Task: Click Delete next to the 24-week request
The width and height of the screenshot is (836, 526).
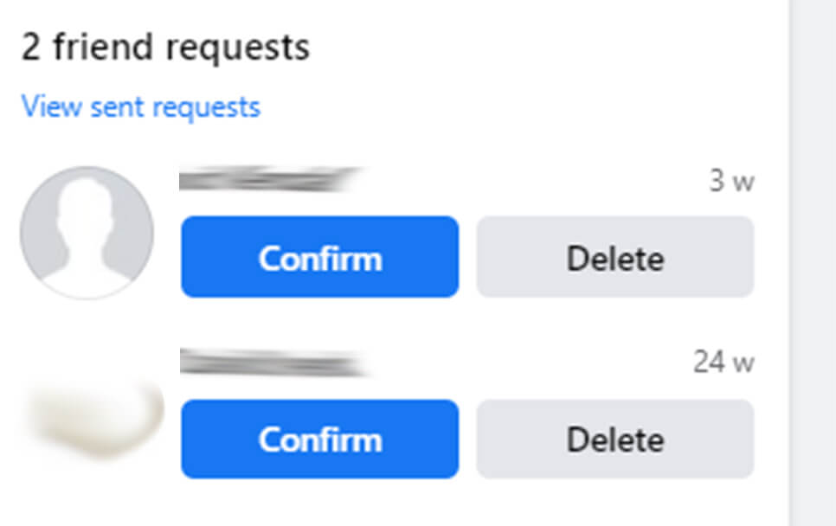Action: click(x=614, y=439)
